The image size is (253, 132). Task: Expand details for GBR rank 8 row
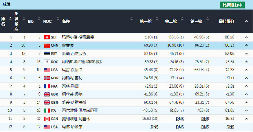click(246, 94)
